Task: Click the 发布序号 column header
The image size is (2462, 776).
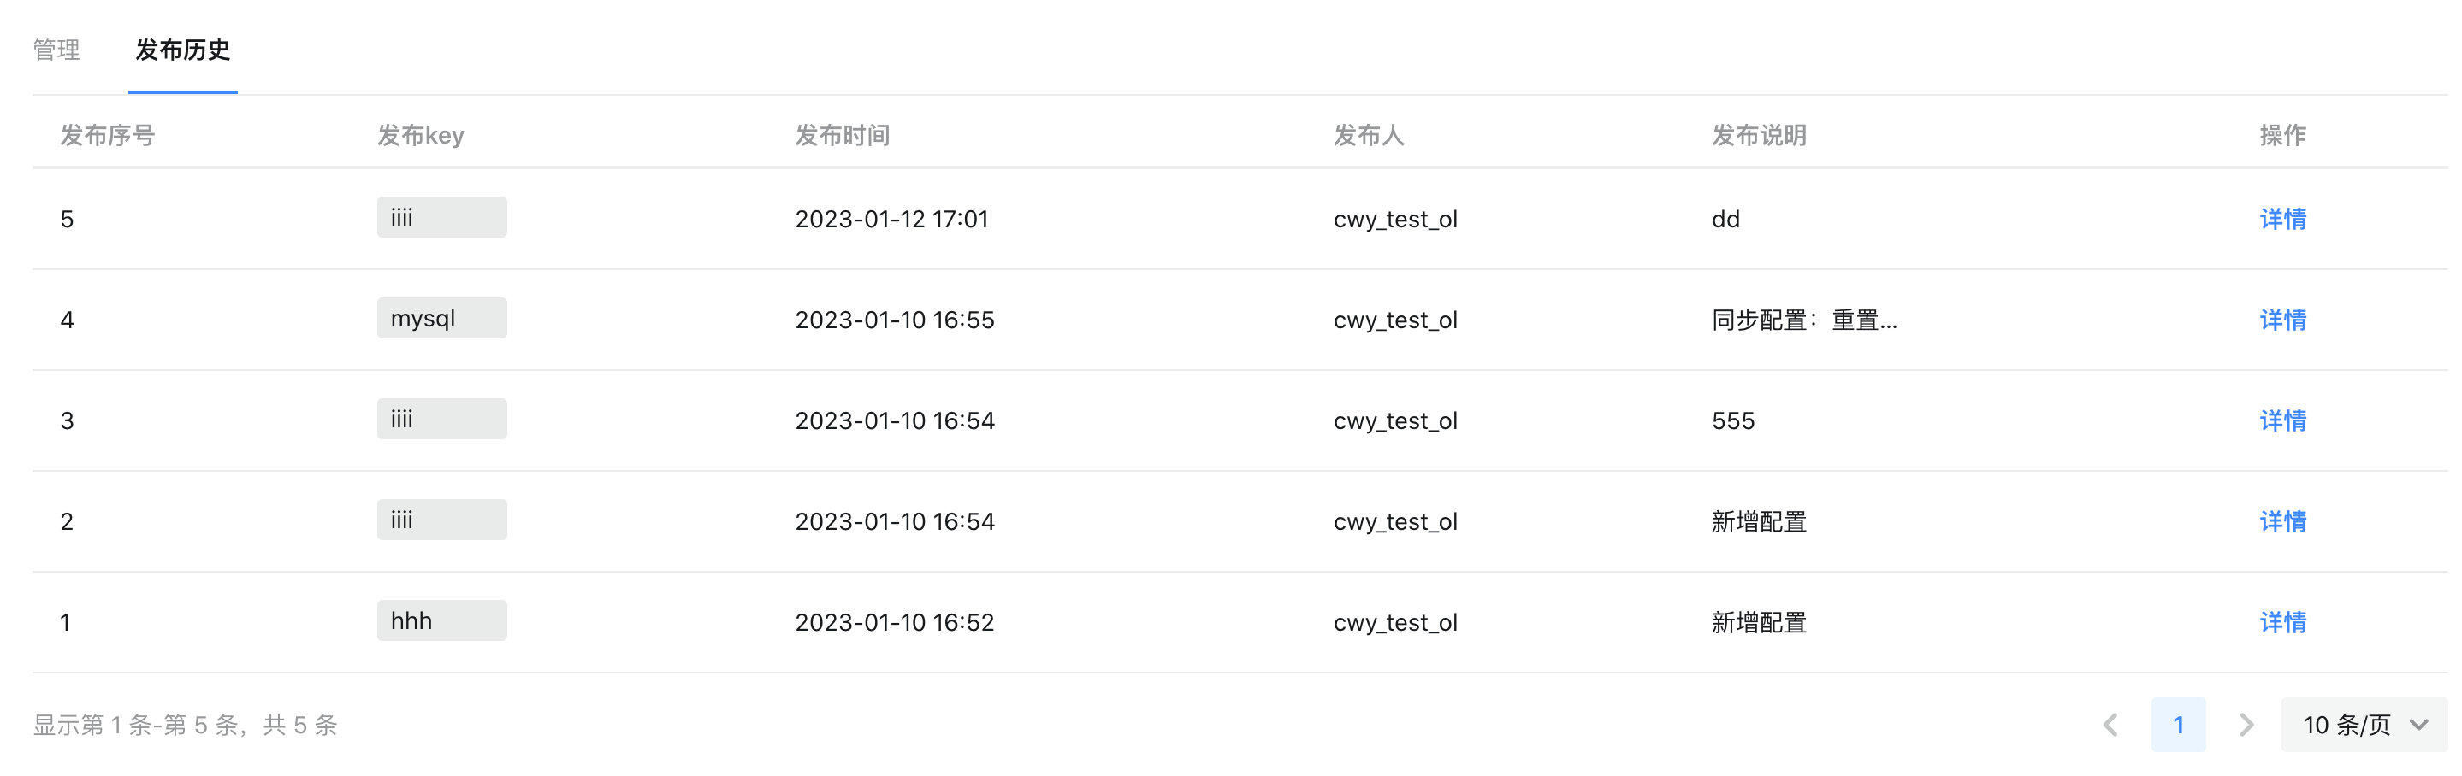Action: pos(107,136)
